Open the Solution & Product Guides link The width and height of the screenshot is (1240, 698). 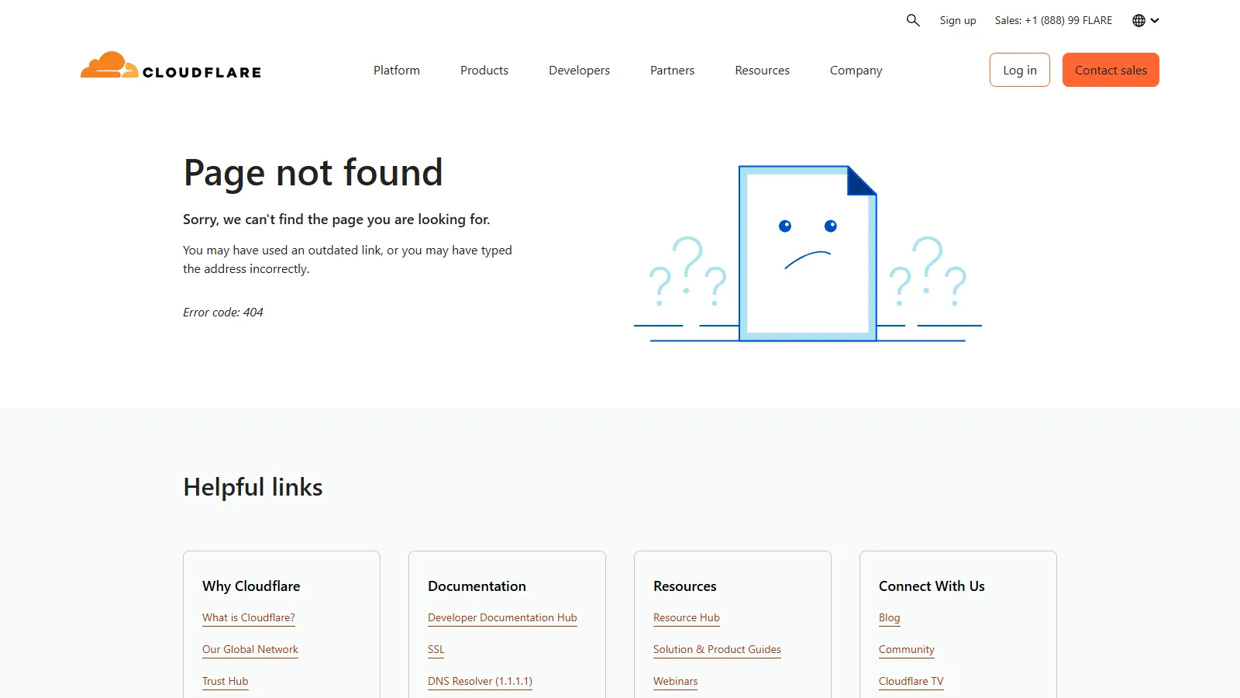(x=717, y=649)
